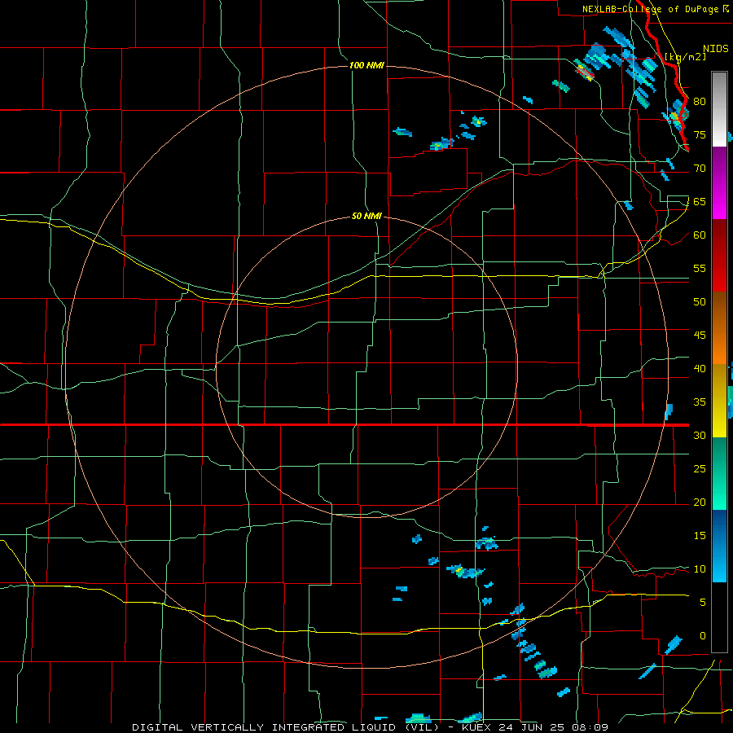This screenshot has width=733, height=733.
Task: Click the 10 value on the VIL scale
Action: (700, 569)
